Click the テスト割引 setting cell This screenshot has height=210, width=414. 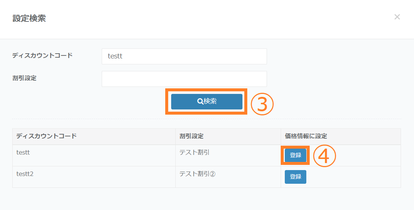pos(194,152)
